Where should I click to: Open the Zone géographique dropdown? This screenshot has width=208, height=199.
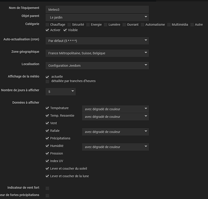click(x=97, y=53)
